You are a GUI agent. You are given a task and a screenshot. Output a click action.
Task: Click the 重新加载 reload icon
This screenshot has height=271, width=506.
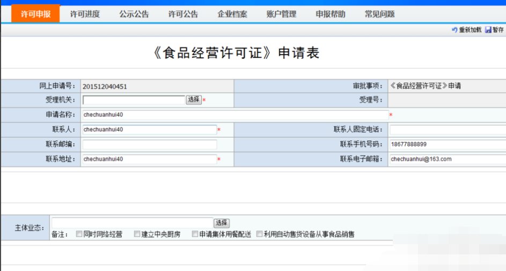454,29
